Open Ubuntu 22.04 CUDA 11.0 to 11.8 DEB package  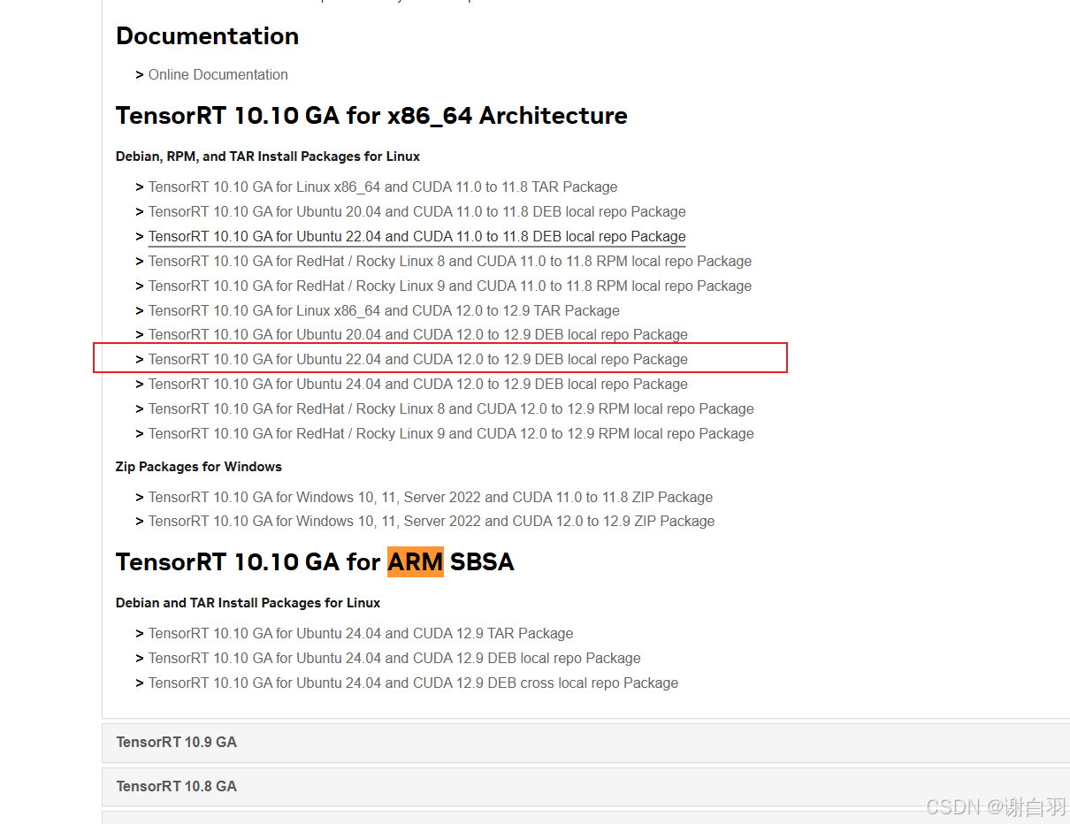pos(417,237)
